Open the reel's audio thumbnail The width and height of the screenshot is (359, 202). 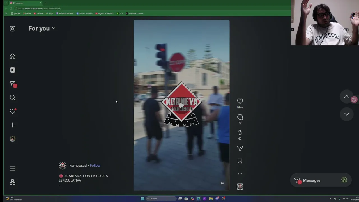pos(240,187)
